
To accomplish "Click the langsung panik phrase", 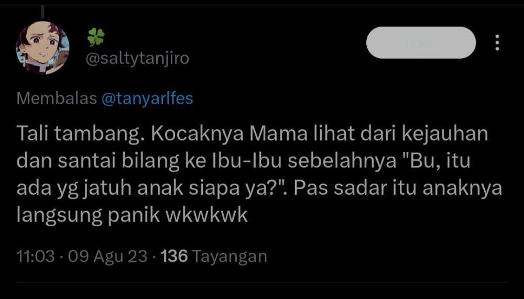I will pyautogui.click(x=88, y=216).
